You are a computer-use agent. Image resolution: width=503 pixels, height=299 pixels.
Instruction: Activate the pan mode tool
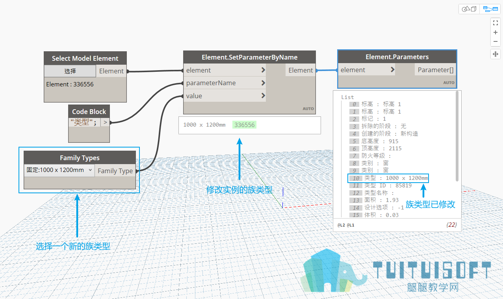click(x=496, y=54)
